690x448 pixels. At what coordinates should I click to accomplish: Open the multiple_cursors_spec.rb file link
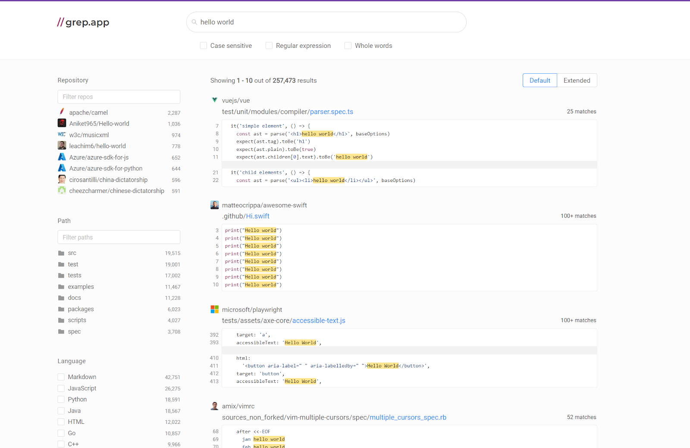coord(408,417)
